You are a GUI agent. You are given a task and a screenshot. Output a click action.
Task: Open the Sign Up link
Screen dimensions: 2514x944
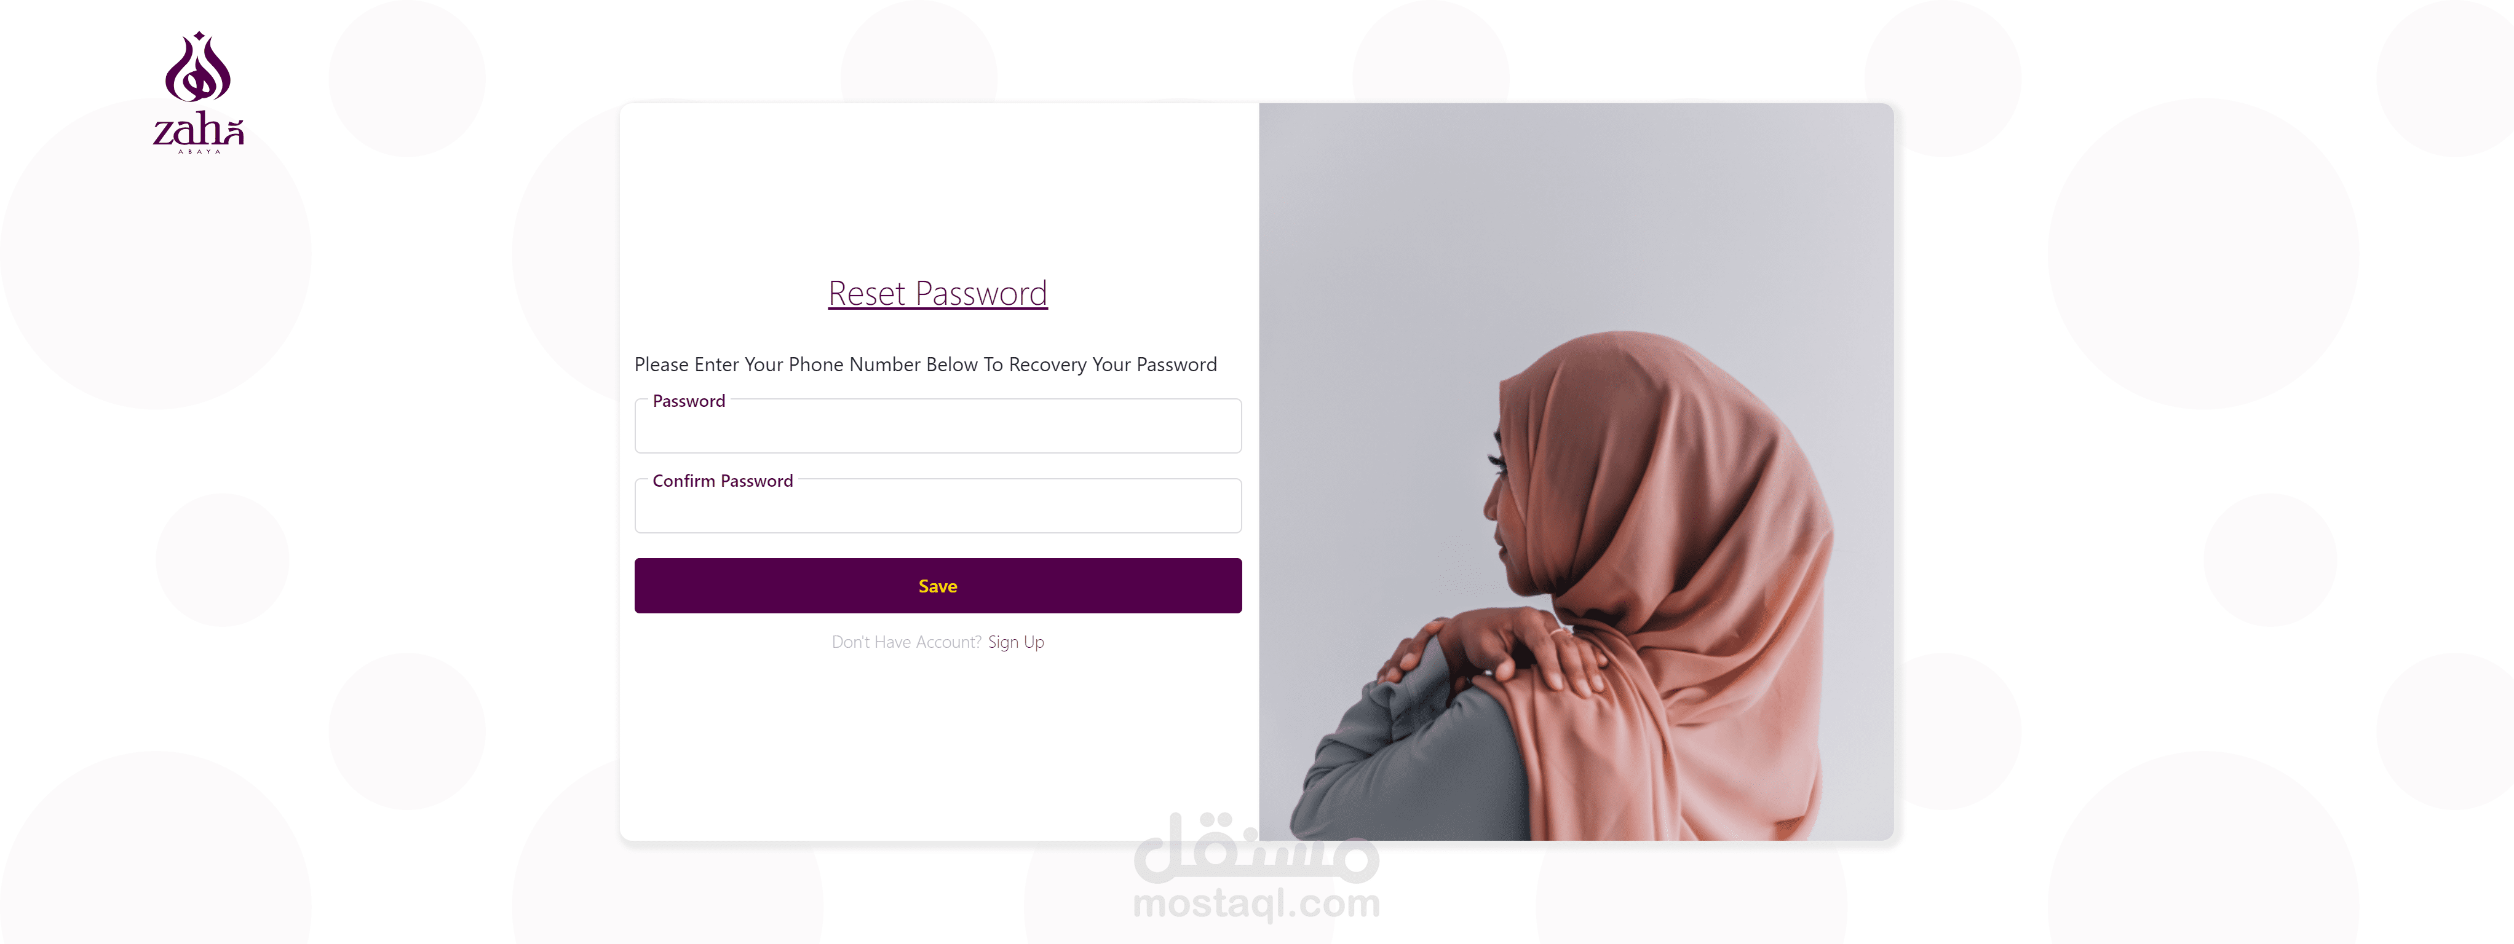click(1016, 642)
